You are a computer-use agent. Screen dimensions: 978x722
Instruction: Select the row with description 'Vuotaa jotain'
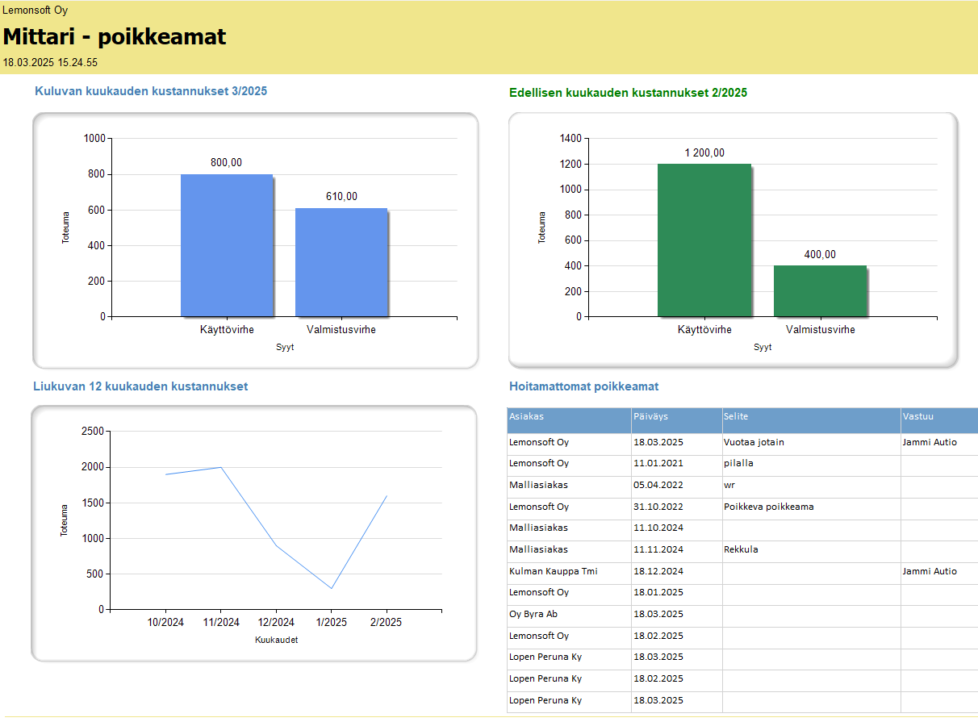pyautogui.click(x=754, y=442)
